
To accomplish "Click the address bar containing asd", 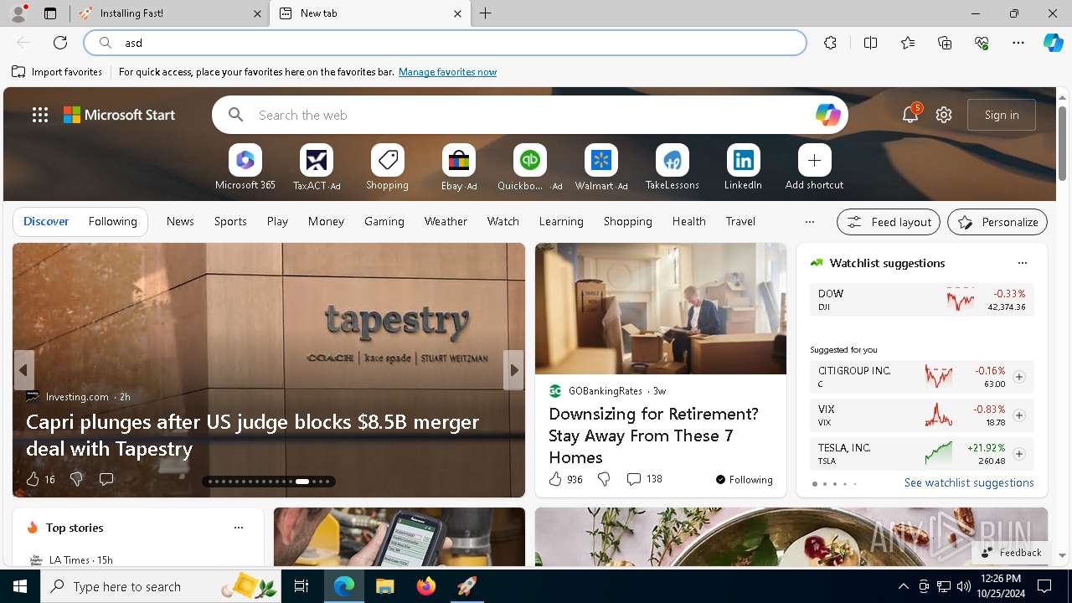I will [x=445, y=43].
